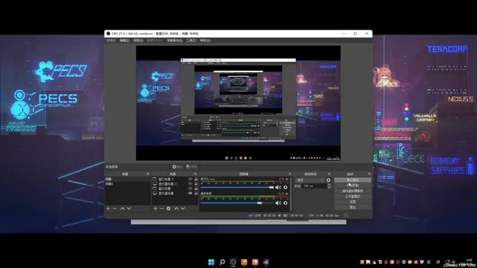Remove selected scene with minus icon

pyautogui.click(x=114, y=208)
